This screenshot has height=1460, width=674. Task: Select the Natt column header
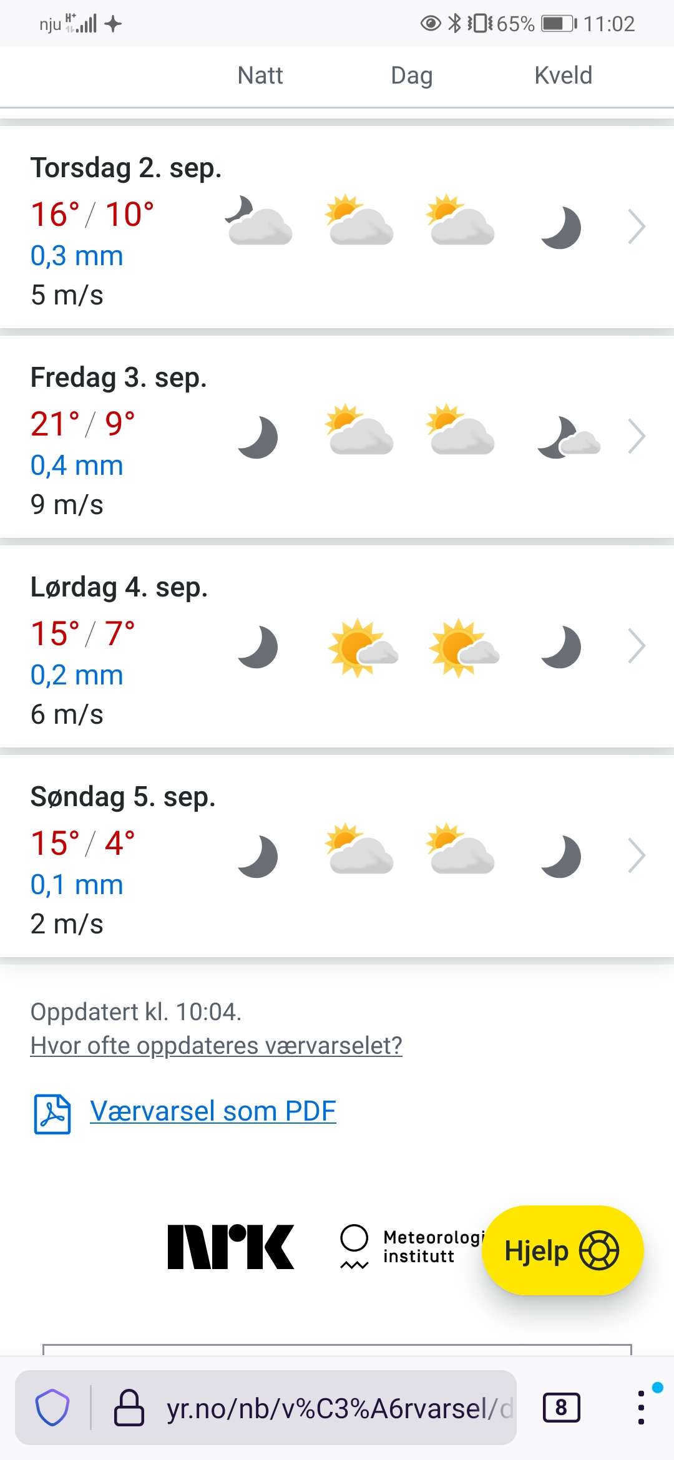point(260,75)
